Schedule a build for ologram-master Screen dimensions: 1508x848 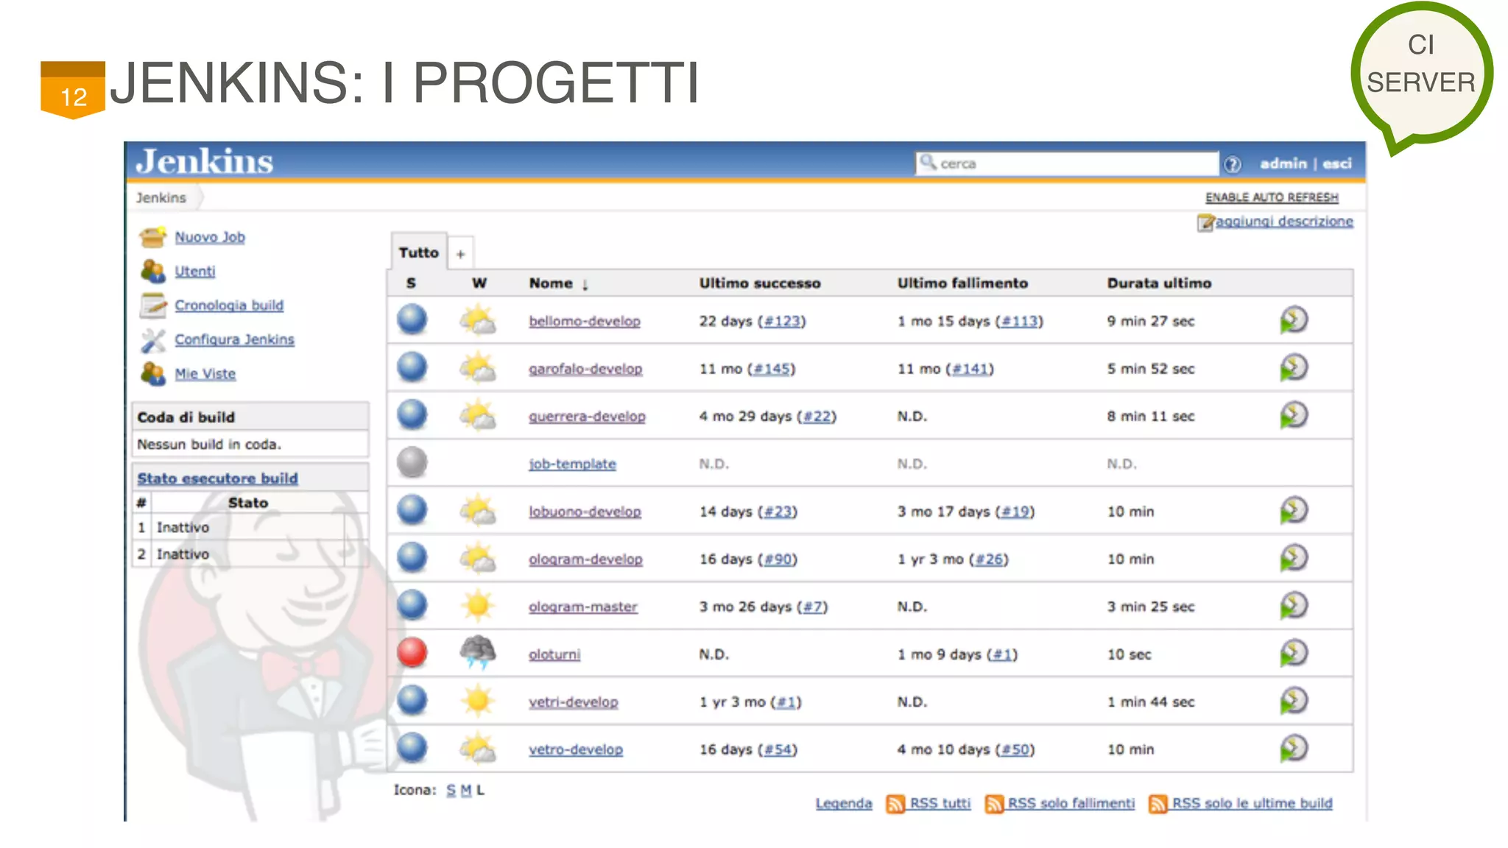tap(1293, 606)
